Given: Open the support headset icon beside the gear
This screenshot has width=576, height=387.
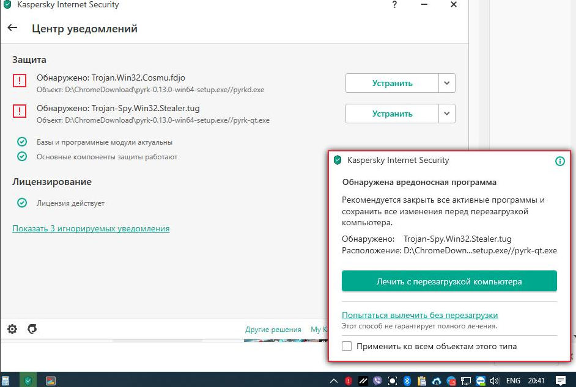Looking at the screenshot, I should coord(32,329).
